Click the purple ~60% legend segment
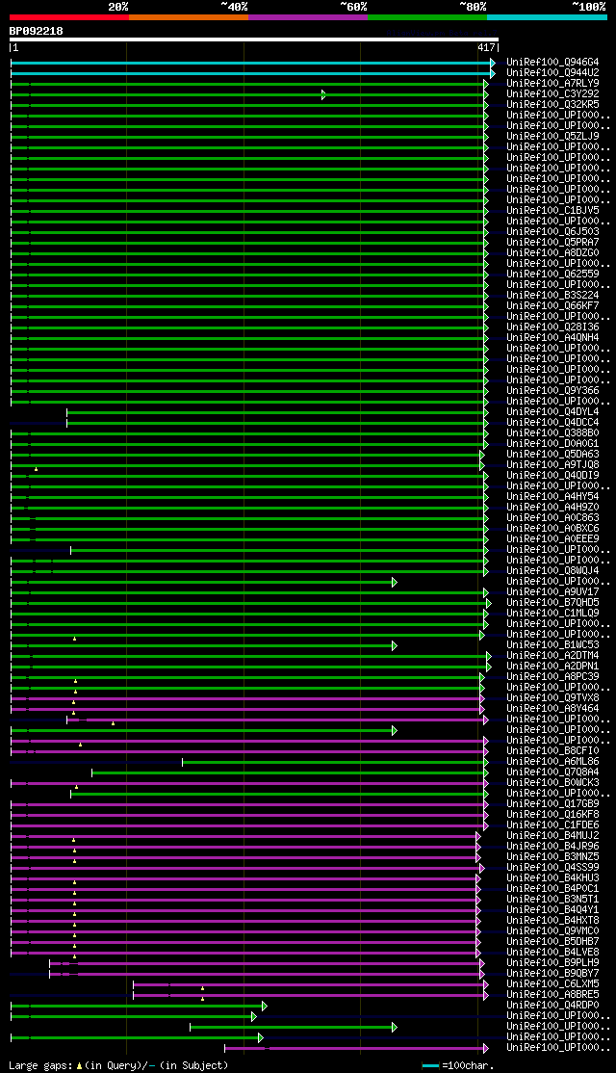Image resolution: width=616 pixels, height=1073 pixels. [308, 16]
